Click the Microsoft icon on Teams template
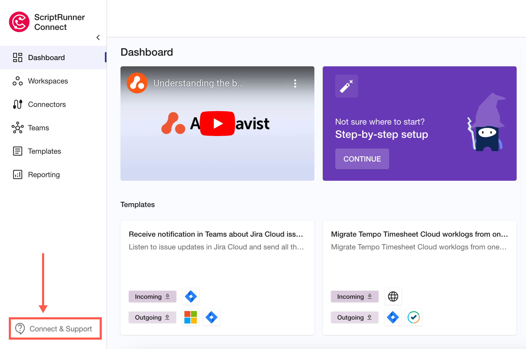The image size is (526, 349). coord(191,317)
